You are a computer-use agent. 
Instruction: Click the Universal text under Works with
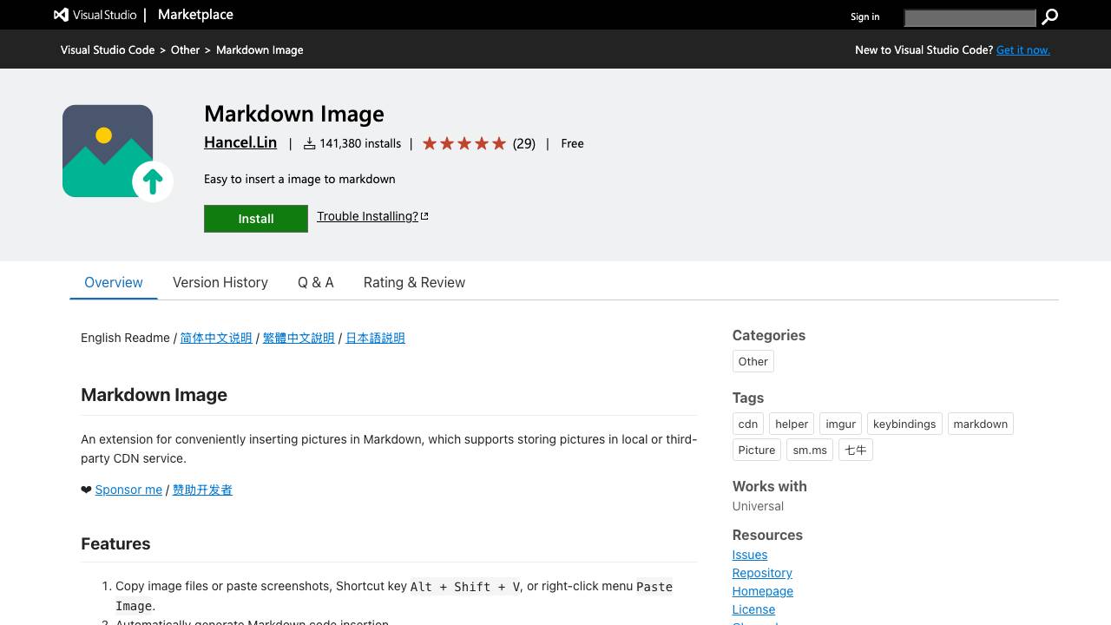tap(758, 506)
